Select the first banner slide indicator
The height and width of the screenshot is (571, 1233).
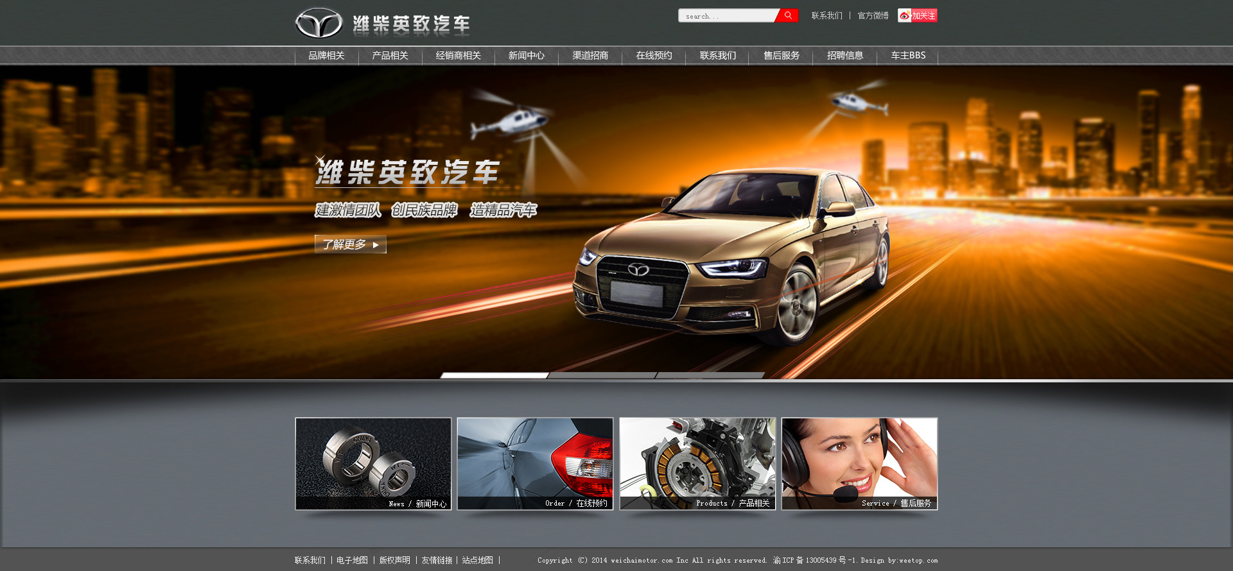point(494,375)
